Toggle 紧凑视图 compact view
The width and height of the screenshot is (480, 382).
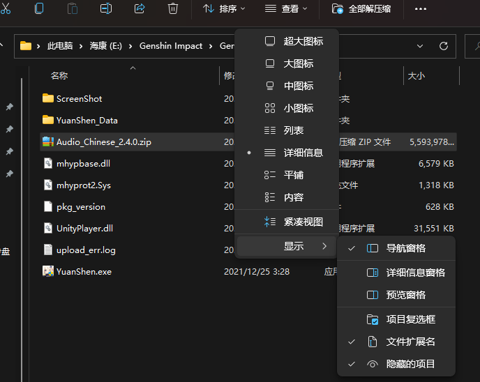click(287, 222)
